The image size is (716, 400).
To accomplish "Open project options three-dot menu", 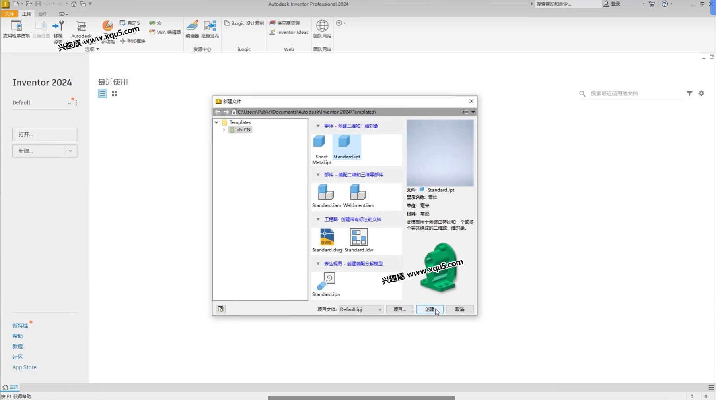I will click(76, 103).
